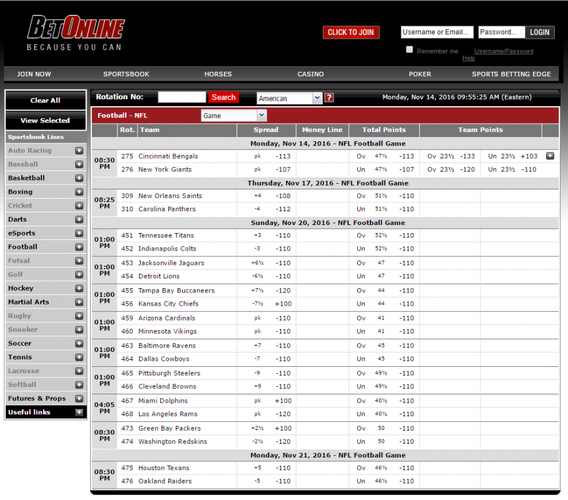Click the plus icon next to Lacrosse

pos(79,371)
